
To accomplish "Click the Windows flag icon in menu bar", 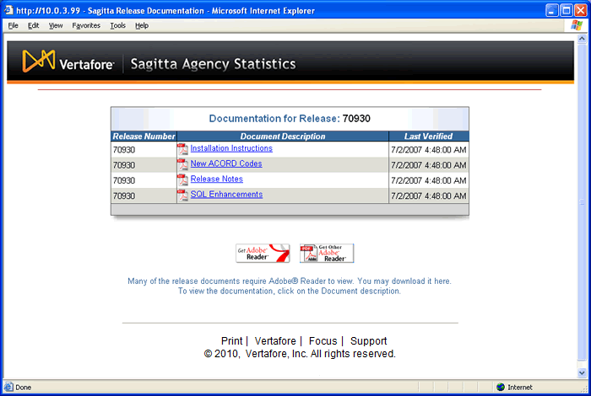I will [x=577, y=25].
